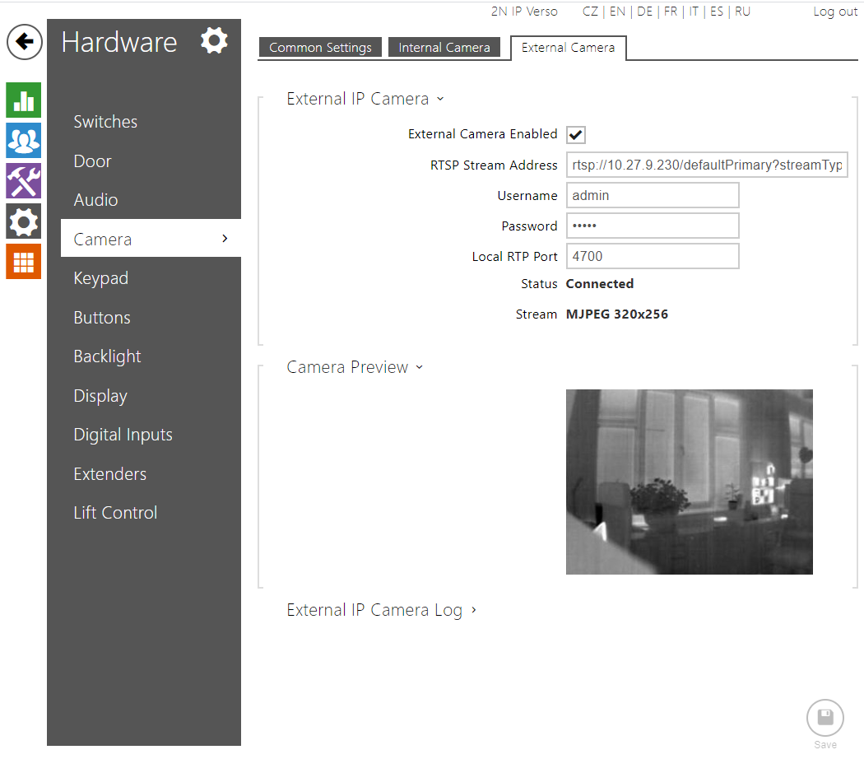The height and width of the screenshot is (759, 864).
Task: Click the back arrow icon
Action: [x=25, y=42]
